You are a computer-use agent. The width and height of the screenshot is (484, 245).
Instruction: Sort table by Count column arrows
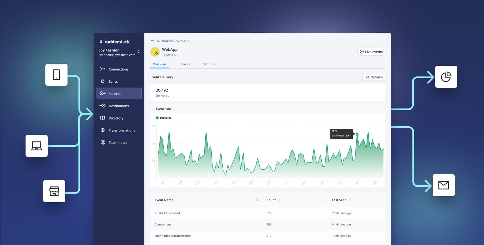279,200
